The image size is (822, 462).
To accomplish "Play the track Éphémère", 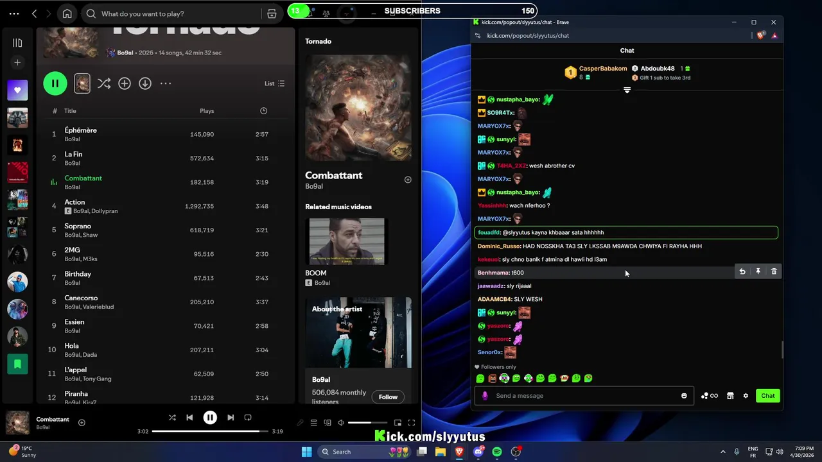I will (80, 130).
